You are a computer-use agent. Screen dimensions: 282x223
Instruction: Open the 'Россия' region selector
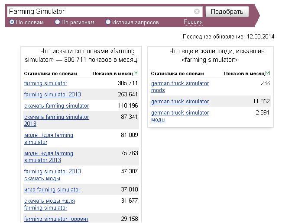pos(193,22)
